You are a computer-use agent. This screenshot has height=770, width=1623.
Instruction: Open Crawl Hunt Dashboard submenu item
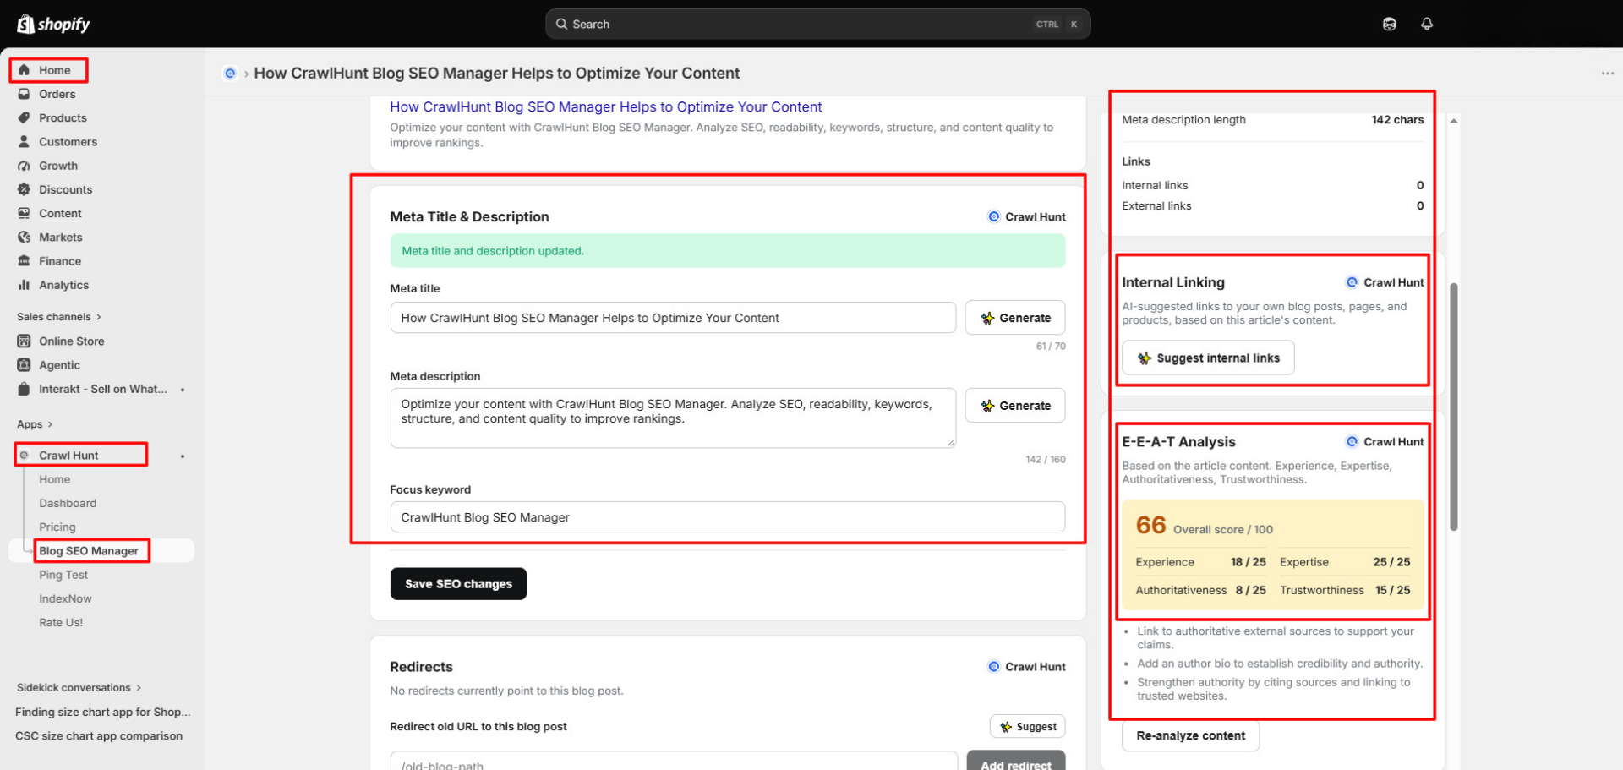point(68,503)
